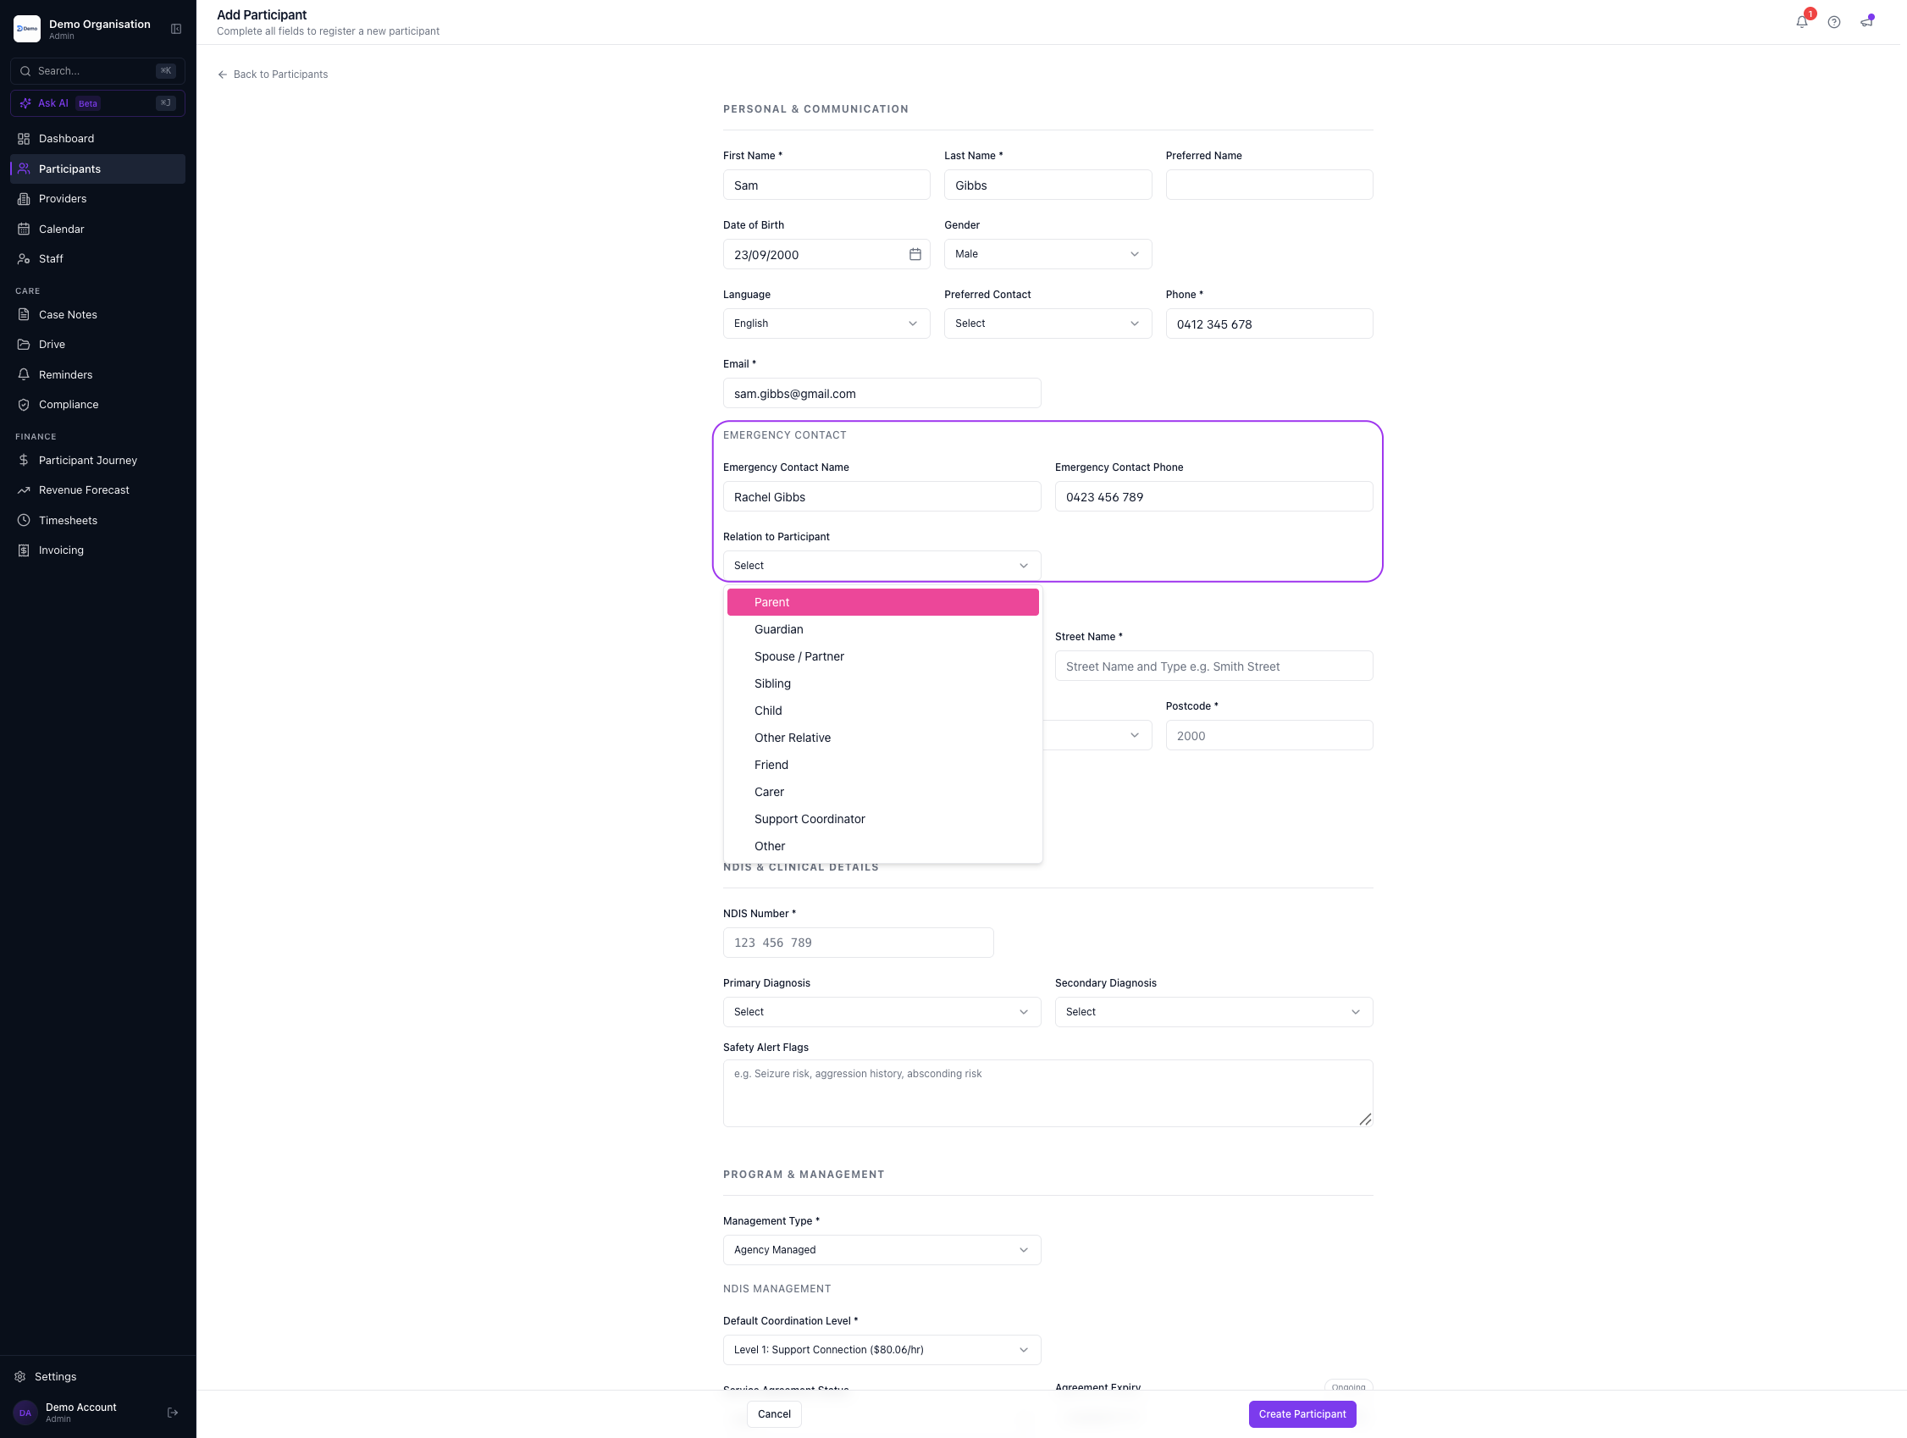Go to Dashboard

[97, 139]
